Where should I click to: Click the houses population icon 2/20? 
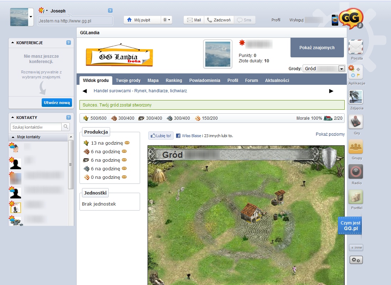pos(328,118)
